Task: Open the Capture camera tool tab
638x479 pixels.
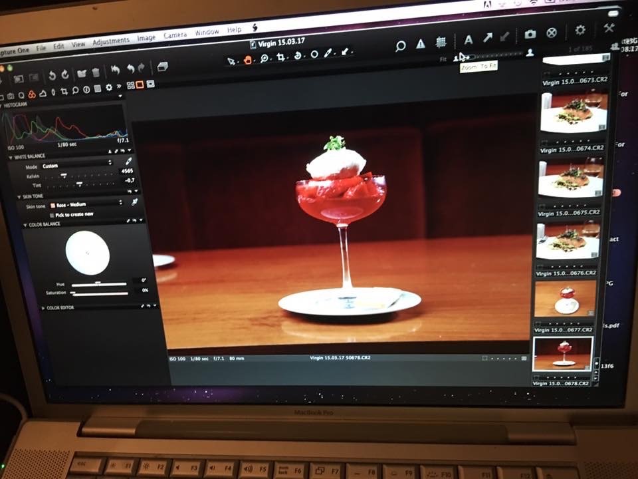Action: 11,96
